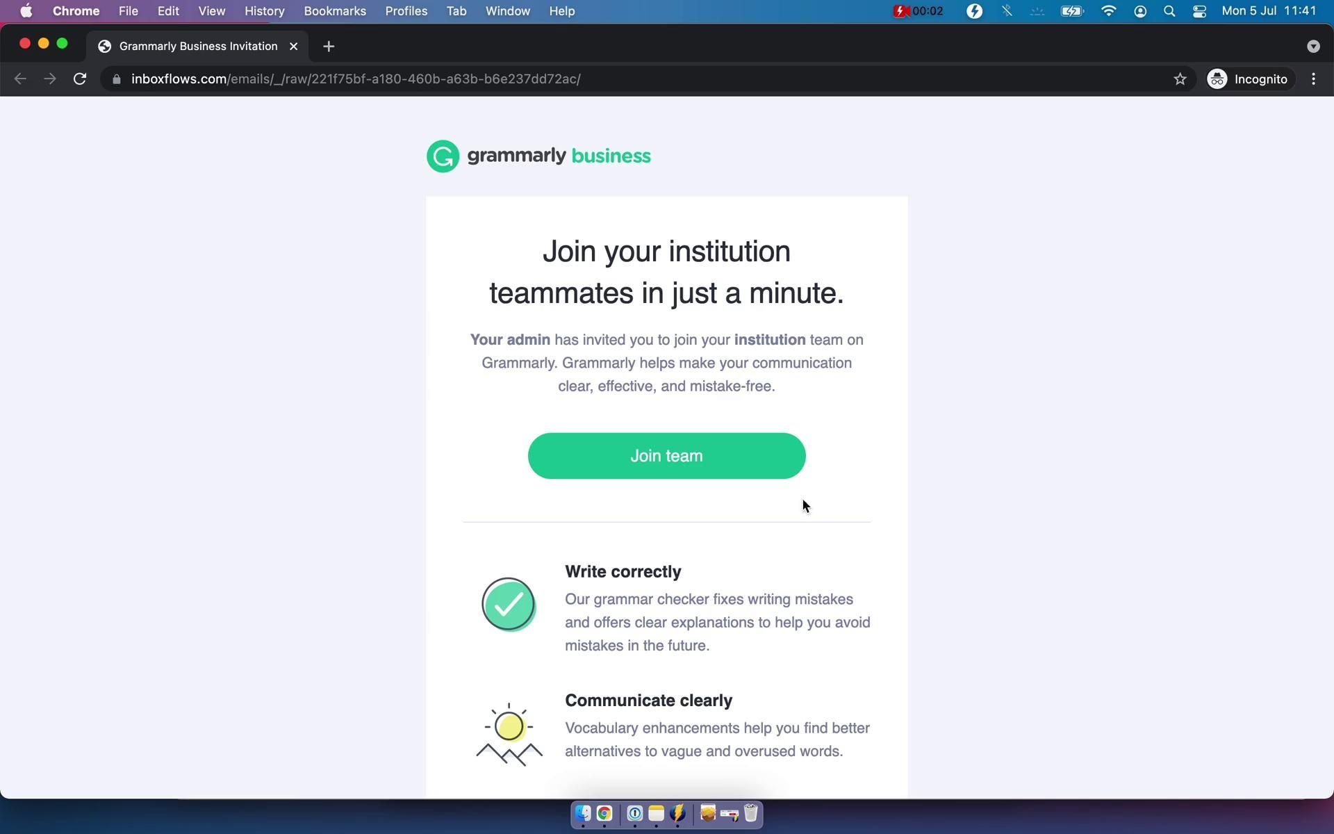
Task: Click the Incognito profile indicator
Action: (x=1248, y=79)
